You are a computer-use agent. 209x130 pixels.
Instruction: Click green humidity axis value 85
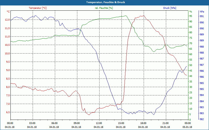point(191,27)
